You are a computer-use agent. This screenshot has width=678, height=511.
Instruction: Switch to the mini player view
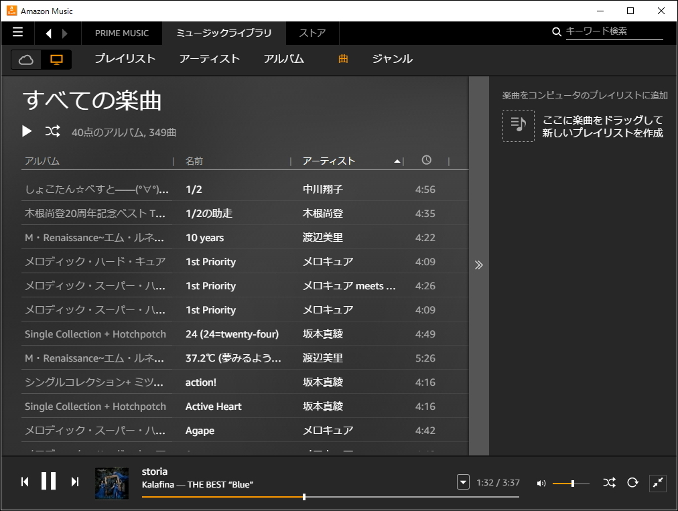pyautogui.click(x=658, y=483)
